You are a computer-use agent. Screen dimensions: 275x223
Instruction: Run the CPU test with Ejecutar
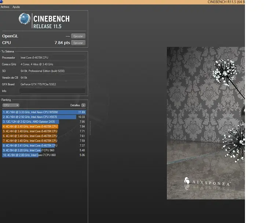point(78,43)
